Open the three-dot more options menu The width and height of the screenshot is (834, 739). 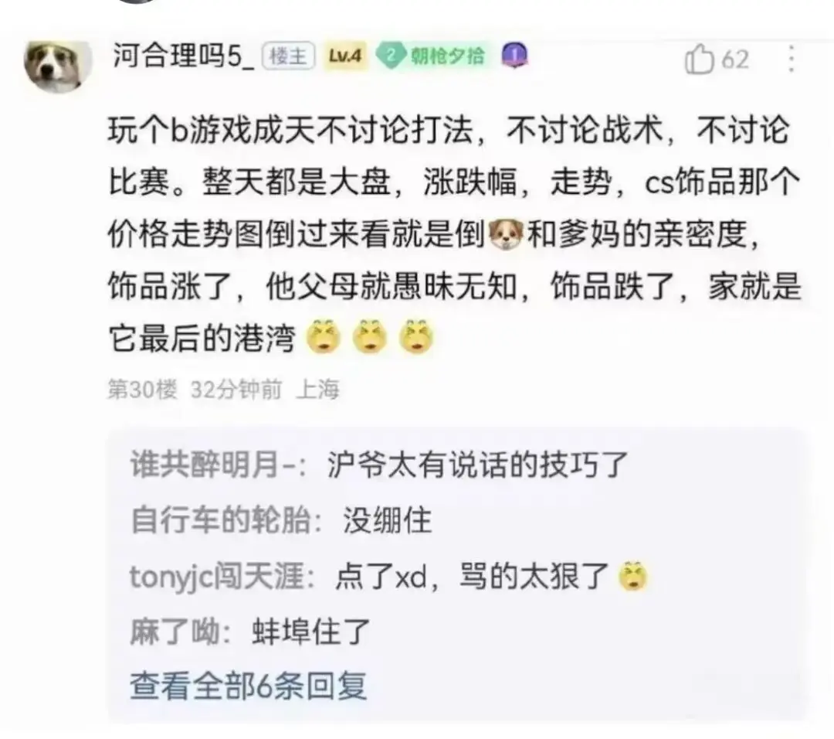point(791,59)
